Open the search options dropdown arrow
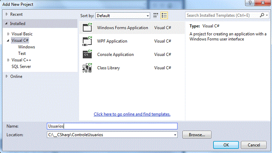Image resolution: width=272 pixels, height=153 pixels. click(267, 15)
